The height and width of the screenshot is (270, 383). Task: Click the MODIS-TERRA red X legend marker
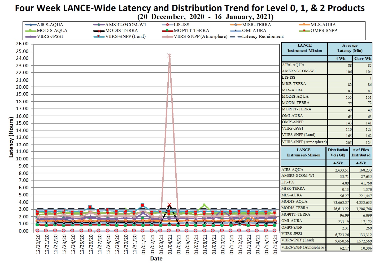pyautogui.click(x=99, y=31)
